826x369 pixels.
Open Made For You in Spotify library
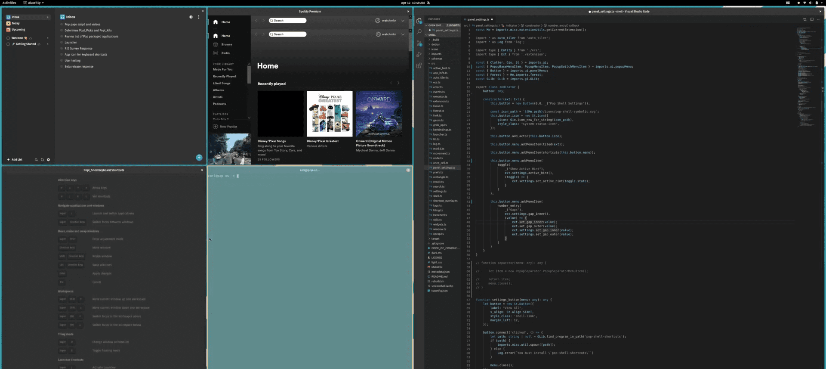222,69
